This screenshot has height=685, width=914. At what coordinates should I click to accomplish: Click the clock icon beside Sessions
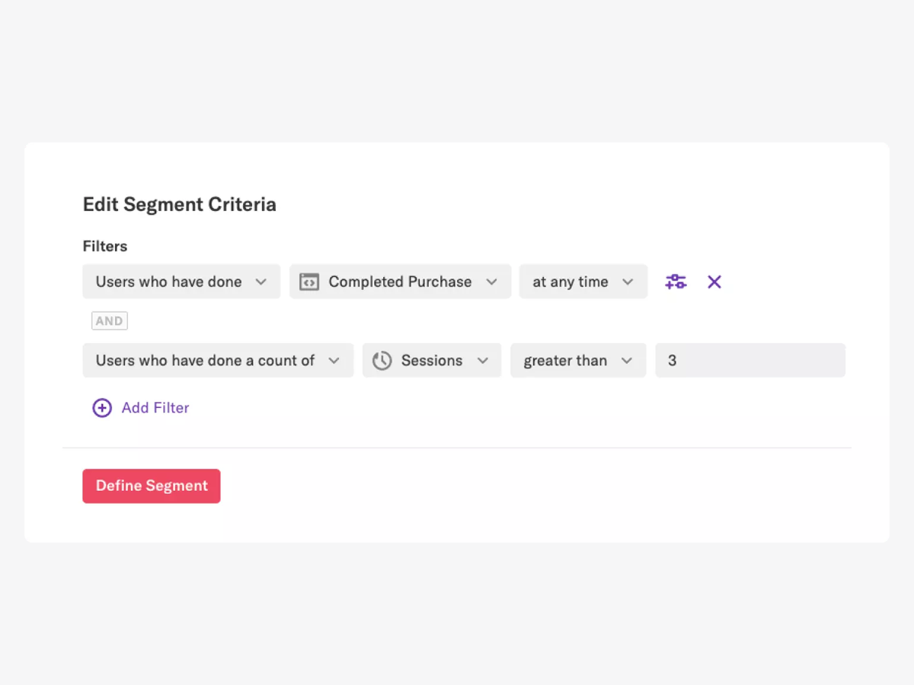coord(382,360)
